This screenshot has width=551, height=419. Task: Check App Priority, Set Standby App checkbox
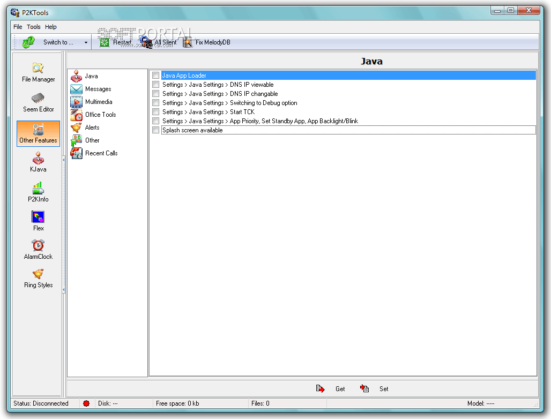click(155, 121)
